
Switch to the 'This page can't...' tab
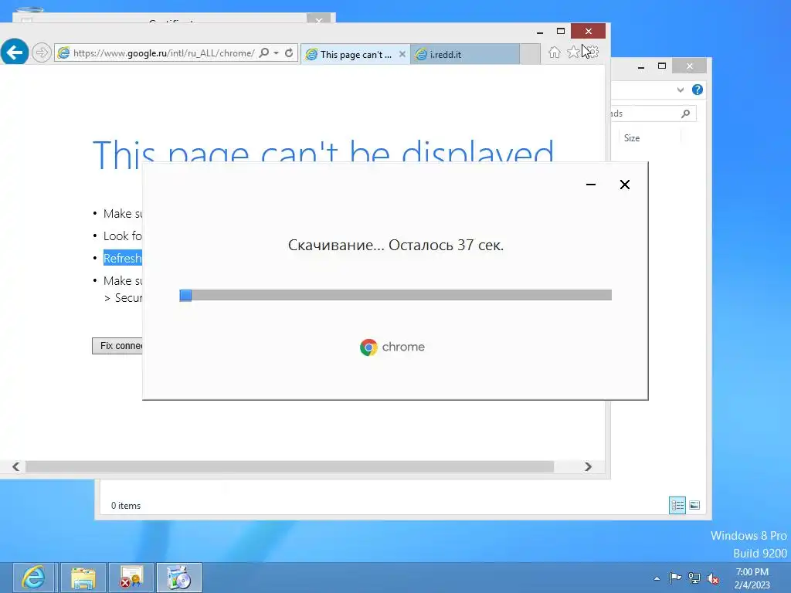(x=355, y=55)
